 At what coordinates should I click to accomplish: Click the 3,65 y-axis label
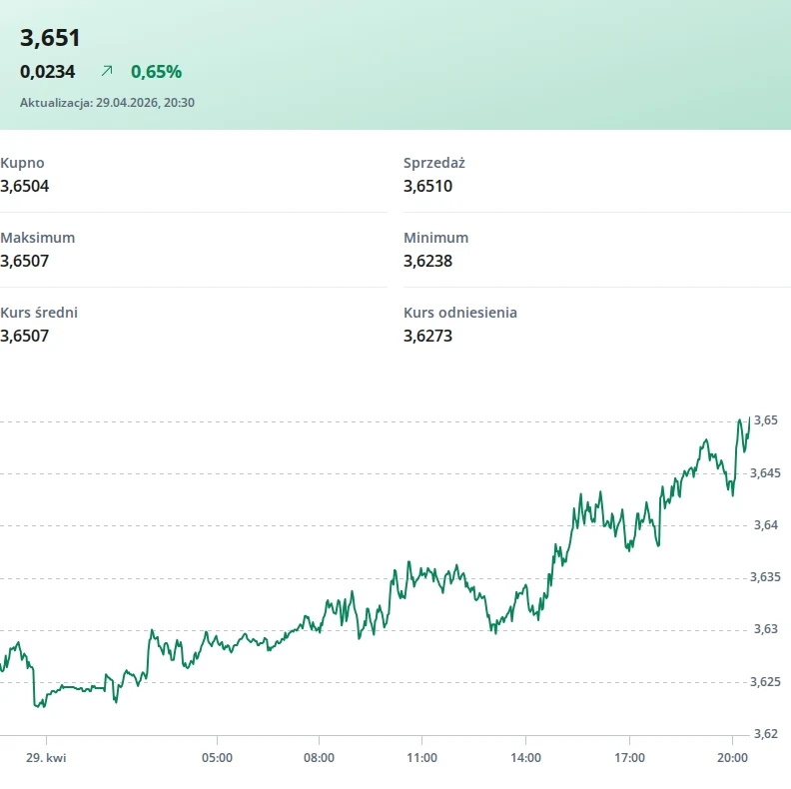pyautogui.click(x=766, y=420)
